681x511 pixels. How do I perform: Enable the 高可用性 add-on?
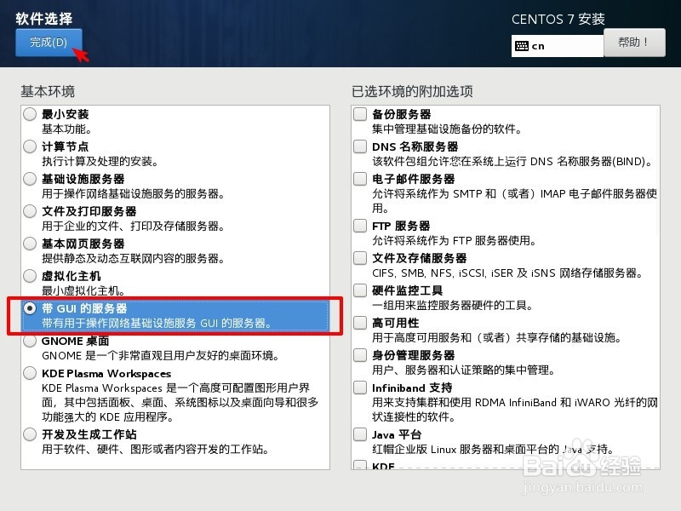[358, 323]
